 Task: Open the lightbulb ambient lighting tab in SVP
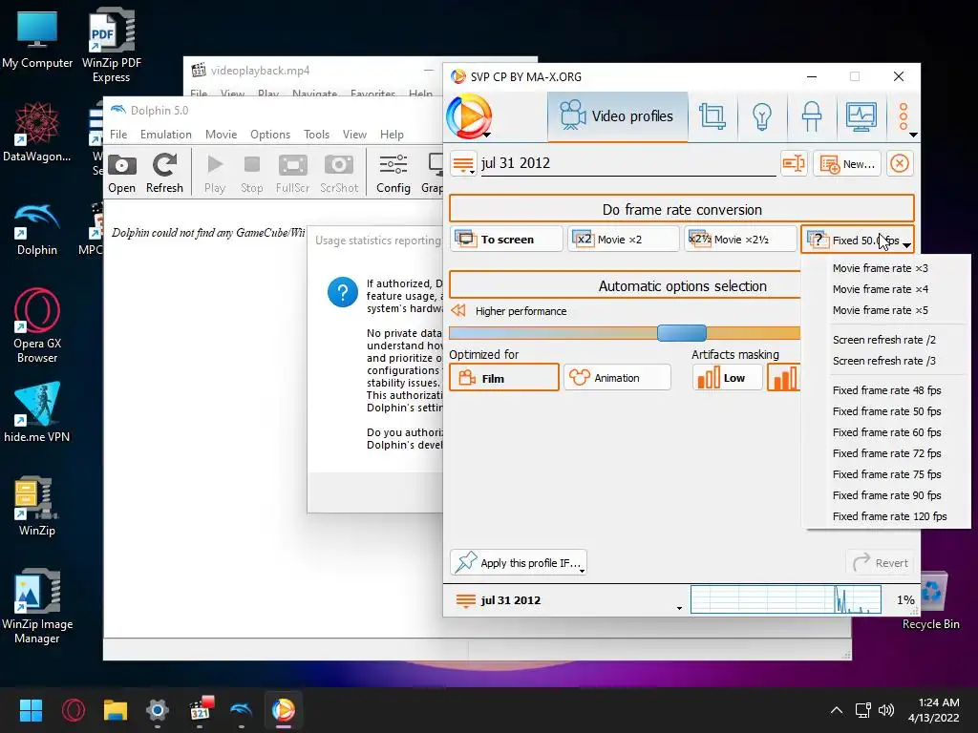point(761,116)
